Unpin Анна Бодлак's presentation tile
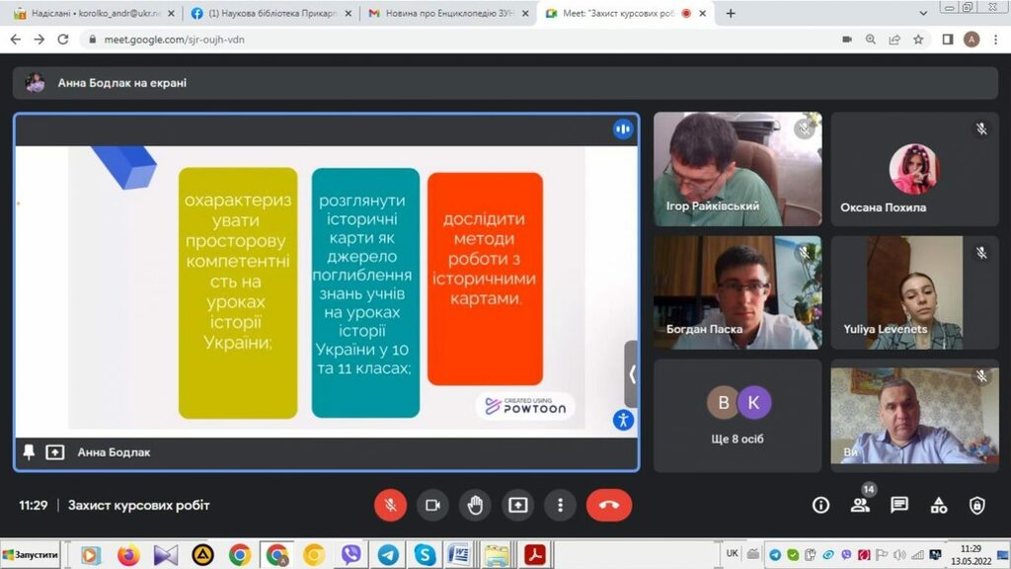1011x569 pixels. click(x=29, y=452)
